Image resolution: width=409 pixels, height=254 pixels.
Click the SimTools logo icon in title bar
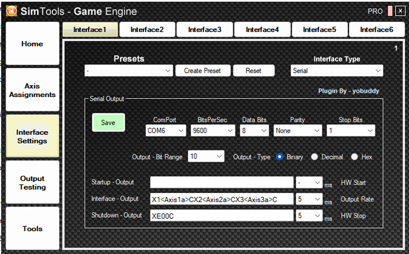[x=11, y=11]
